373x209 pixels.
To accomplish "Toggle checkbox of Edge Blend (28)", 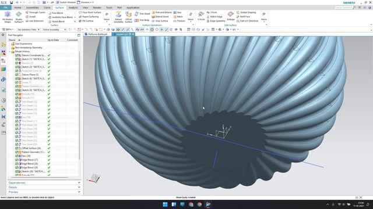I will pyautogui.click(x=17, y=164).
